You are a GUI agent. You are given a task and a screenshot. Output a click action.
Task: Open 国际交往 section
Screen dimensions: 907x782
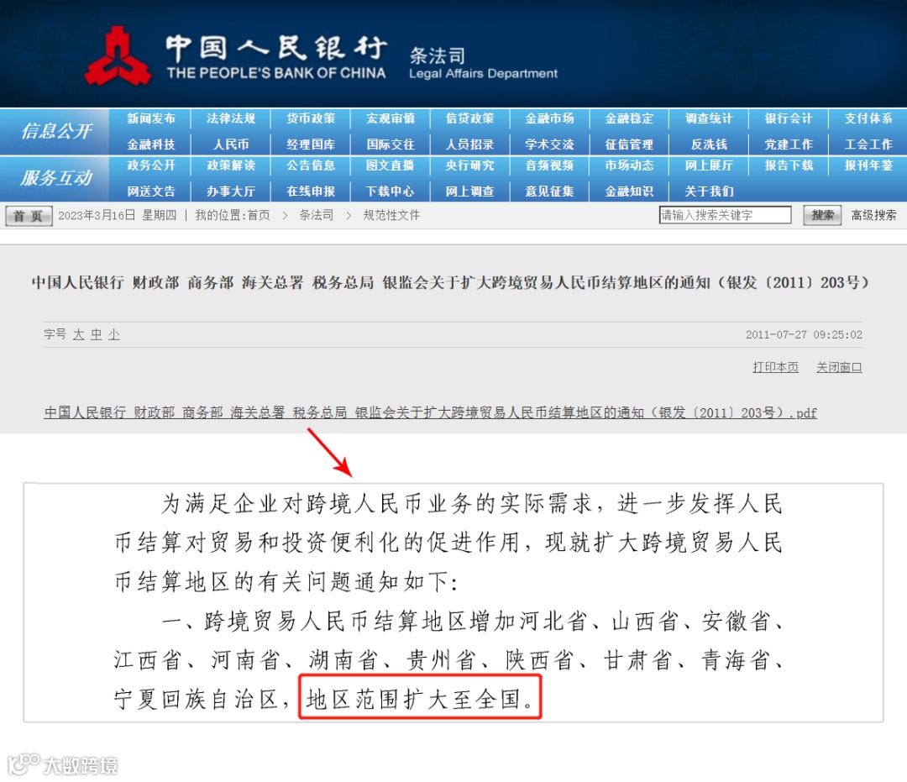click(x=391, y=144)
